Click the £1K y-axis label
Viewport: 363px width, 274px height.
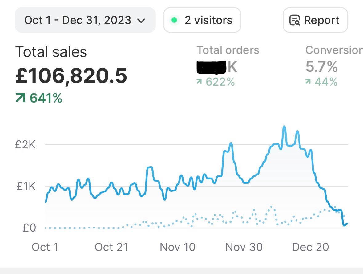pos(26,186)
